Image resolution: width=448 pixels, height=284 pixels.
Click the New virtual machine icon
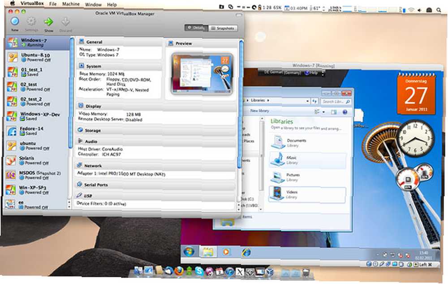tap(15, 21)
